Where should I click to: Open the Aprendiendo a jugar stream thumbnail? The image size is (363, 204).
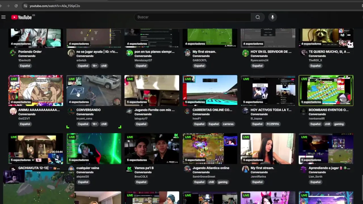click(326, 148)
